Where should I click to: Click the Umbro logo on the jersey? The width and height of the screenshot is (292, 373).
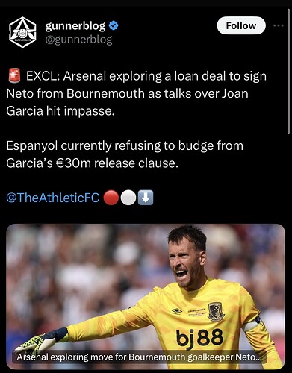click(176, 311)
